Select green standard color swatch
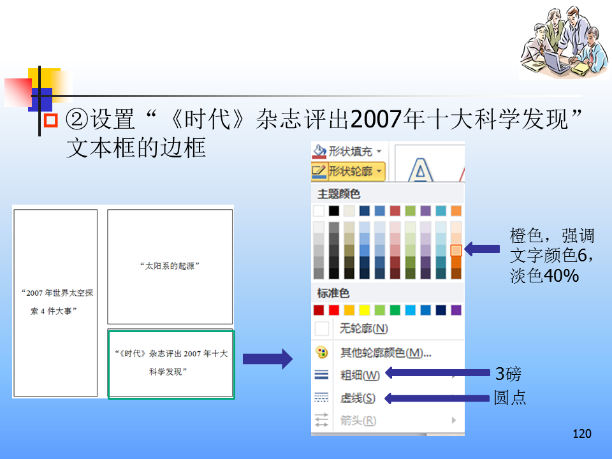 (395, 310)
